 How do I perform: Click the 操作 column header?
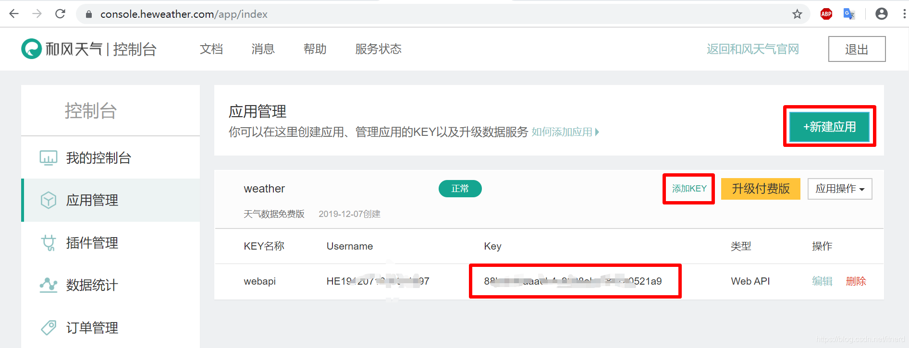pos(822,246)
